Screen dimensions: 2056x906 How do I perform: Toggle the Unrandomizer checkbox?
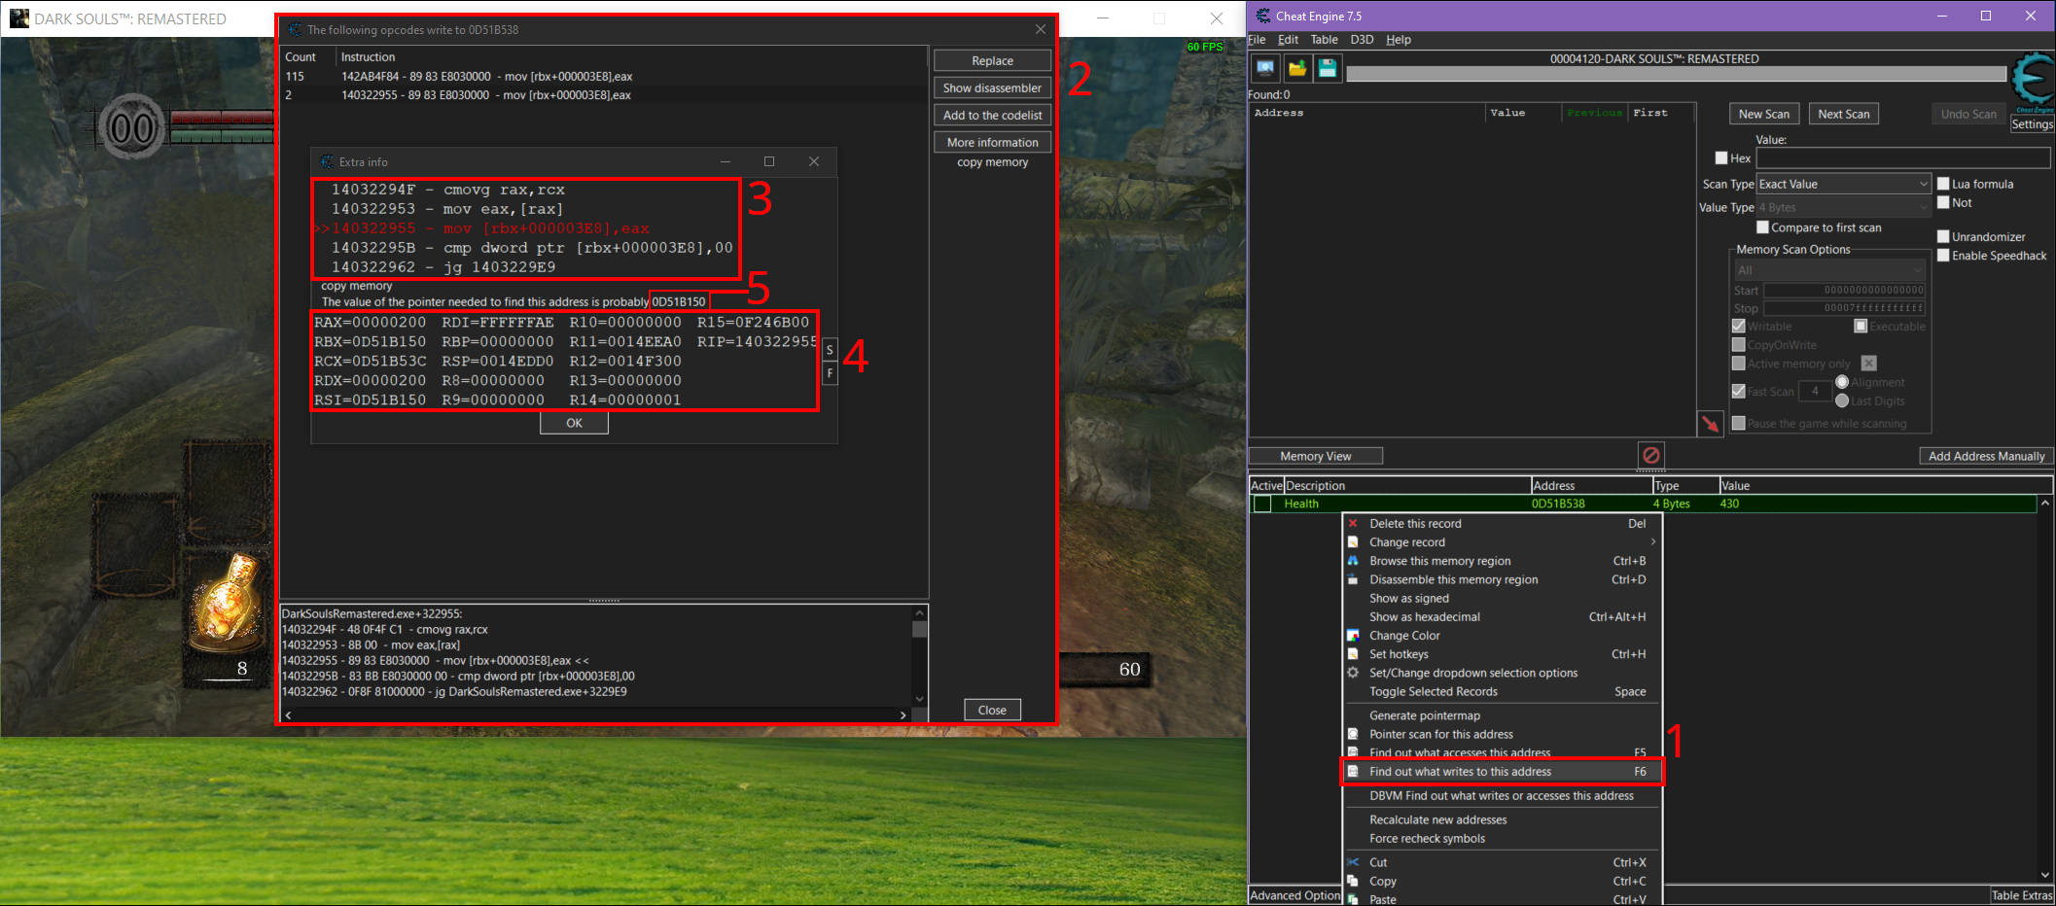[x=1943, y=236]
